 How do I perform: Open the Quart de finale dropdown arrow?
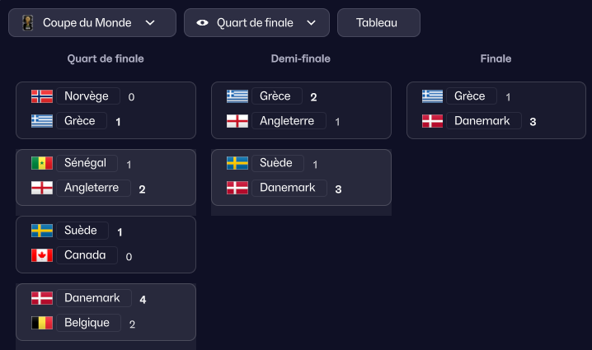[311, 23]
